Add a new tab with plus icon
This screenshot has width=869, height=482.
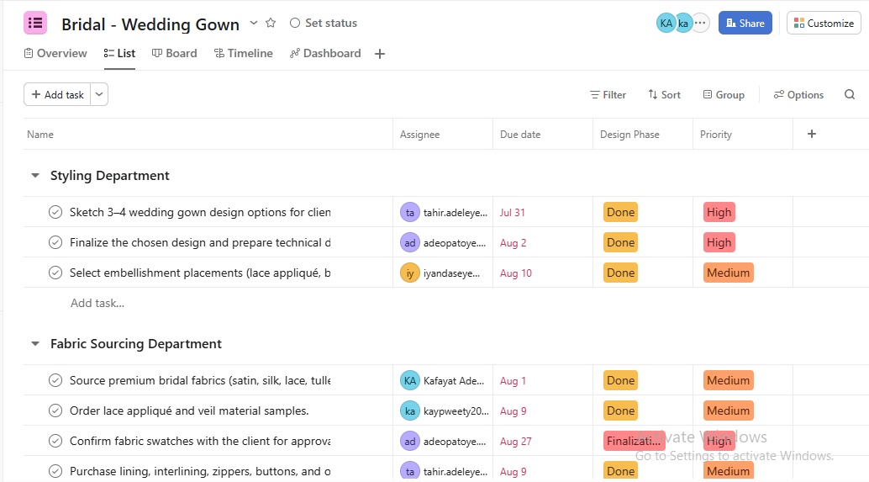[x=380, y=54]
